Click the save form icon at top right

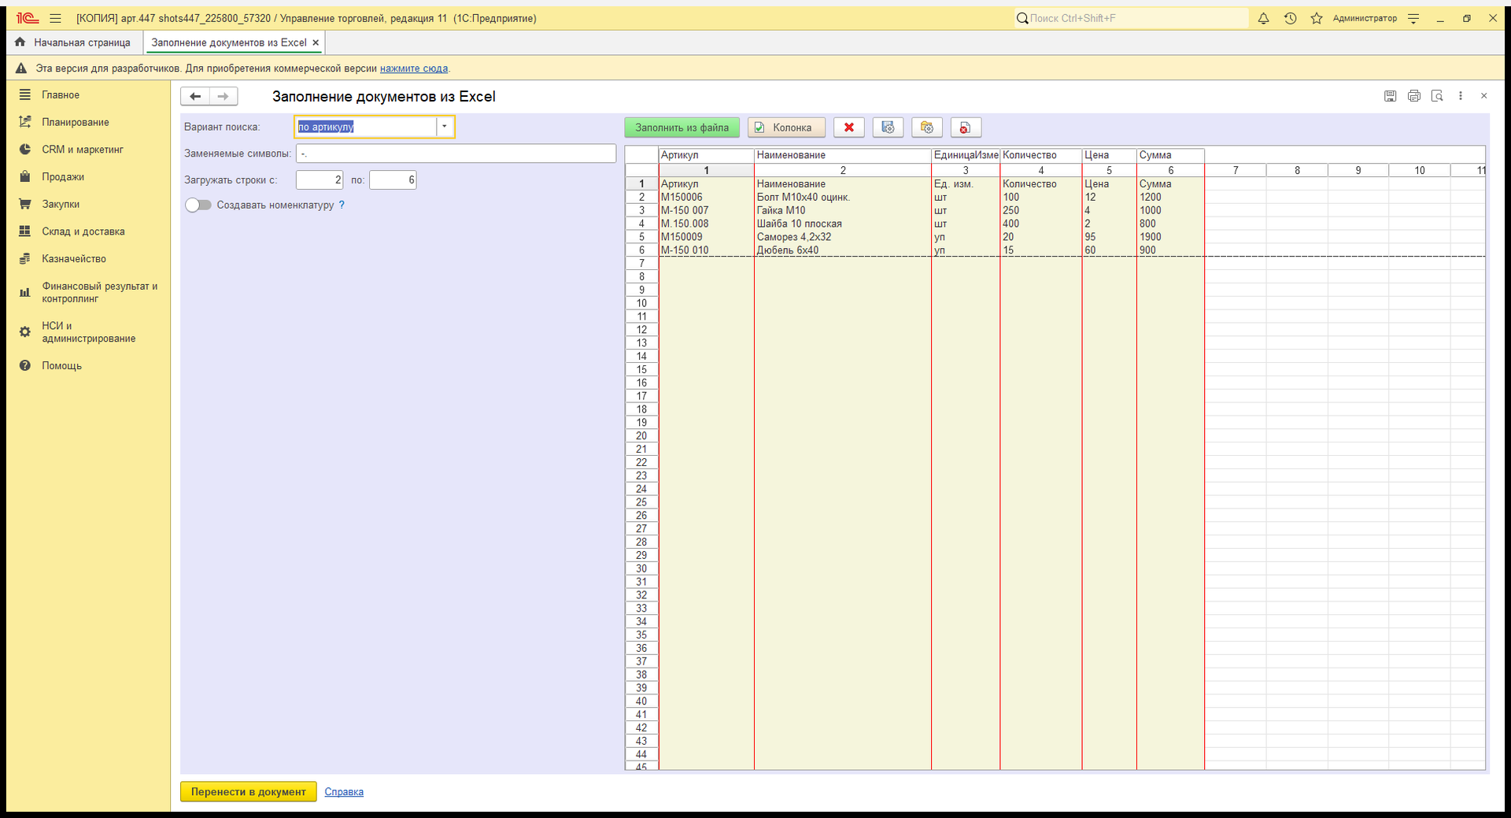pos(1391,96)
